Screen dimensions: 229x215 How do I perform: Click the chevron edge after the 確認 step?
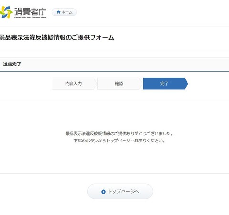coord(140,84)
